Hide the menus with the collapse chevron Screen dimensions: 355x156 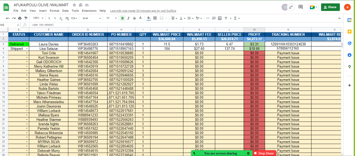click(339, 18)
